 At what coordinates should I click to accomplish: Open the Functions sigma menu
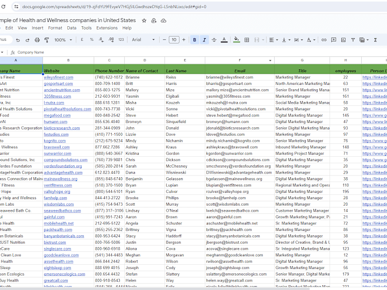pos(375,40)
